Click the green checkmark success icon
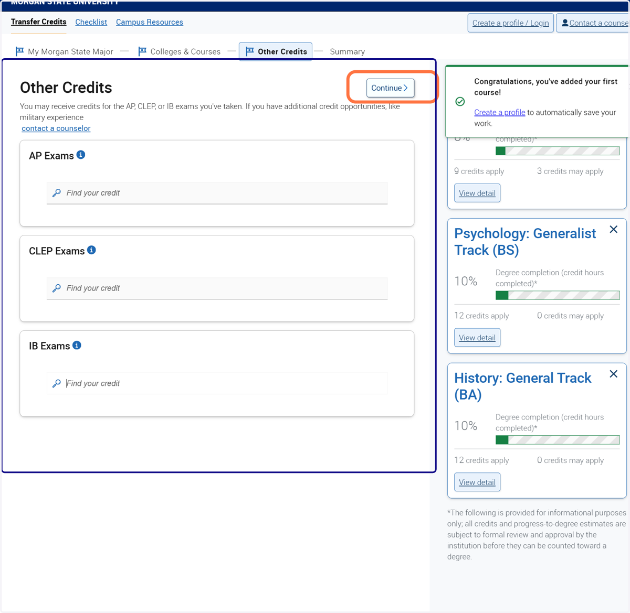630x613 pixels. (460, 102)
